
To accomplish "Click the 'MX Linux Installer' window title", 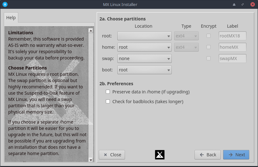I will point(120,4).
